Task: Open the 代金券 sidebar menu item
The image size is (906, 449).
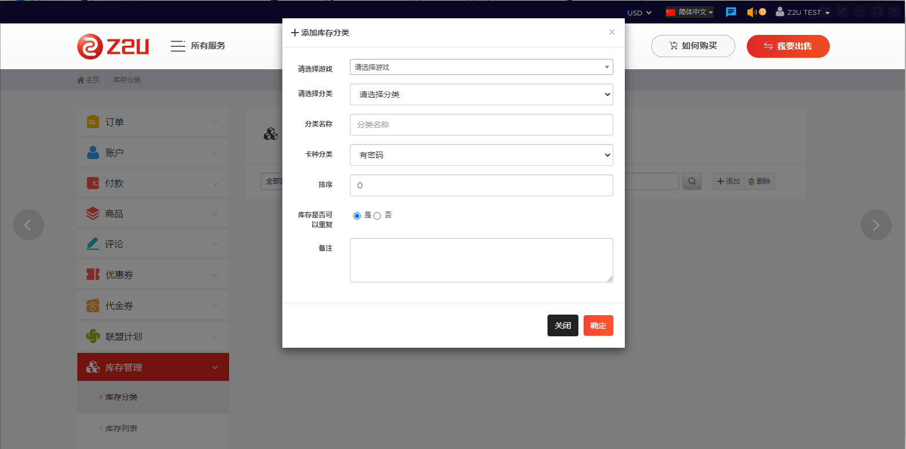Action: pos(153,305)
